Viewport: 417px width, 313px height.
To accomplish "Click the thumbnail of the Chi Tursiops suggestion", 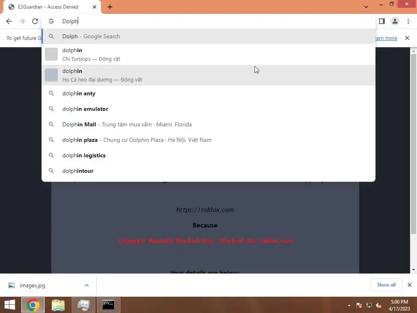I will point(51,54).
